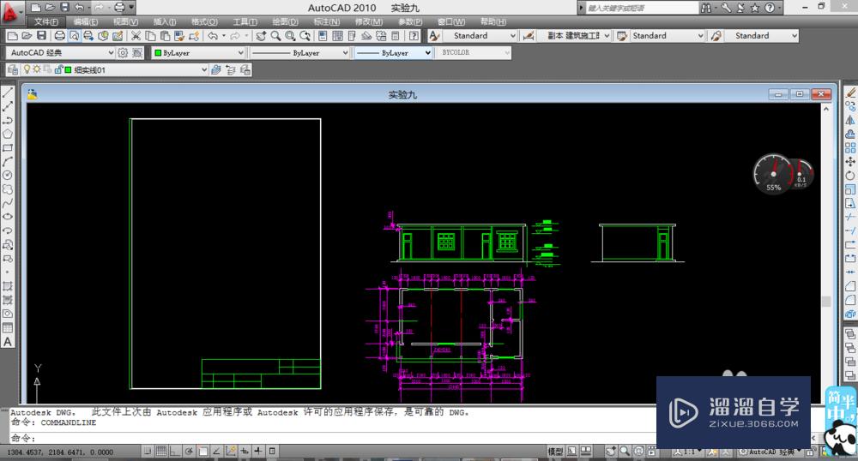Select the Zoom realtime magnifier

[x=275, y=36]
